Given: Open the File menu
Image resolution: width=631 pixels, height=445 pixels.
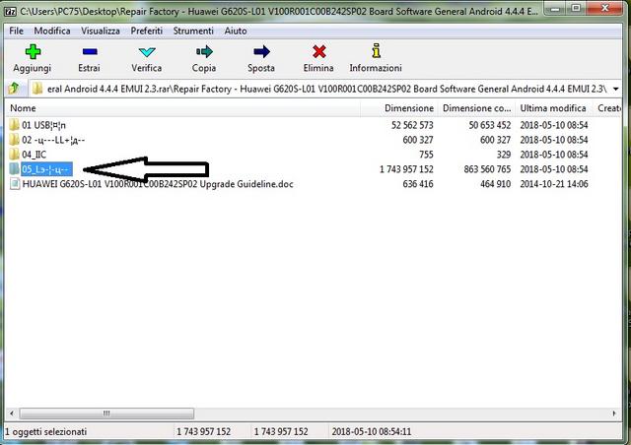Looking at the screenshot, I should pyautogui.click(x=16, y=31).
